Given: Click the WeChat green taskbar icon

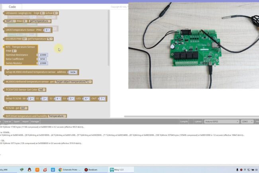Looking at the screenshot, I should [22, 170].
